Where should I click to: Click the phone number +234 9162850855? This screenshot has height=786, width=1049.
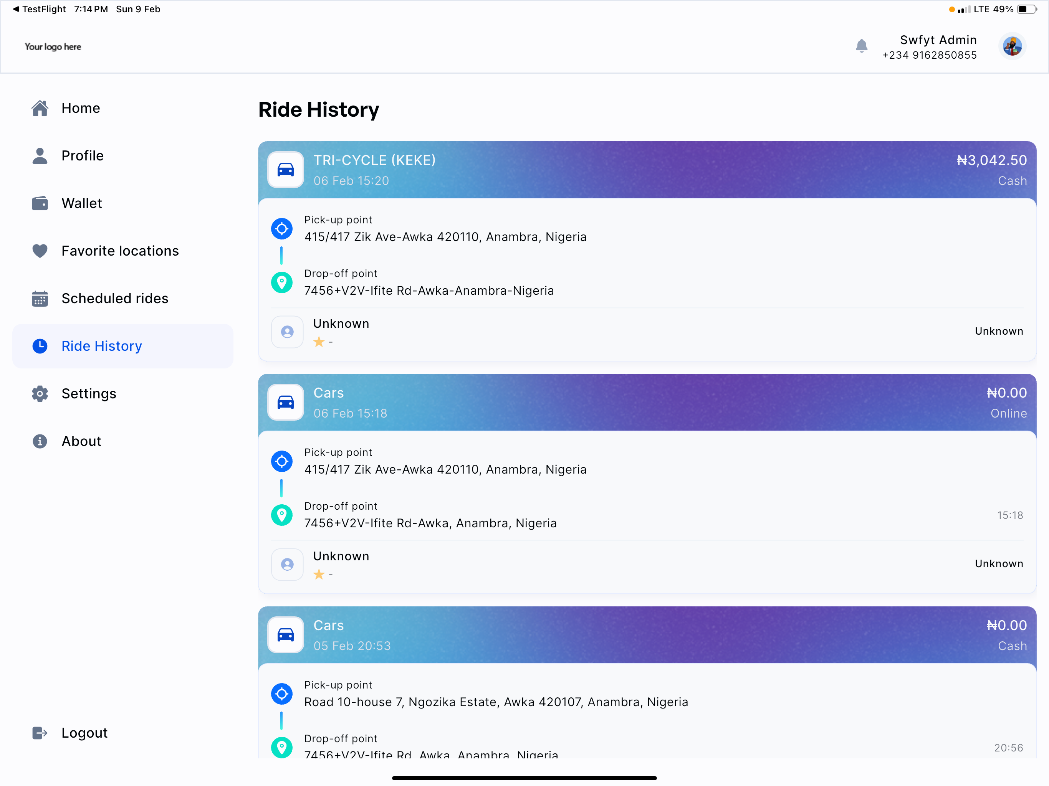coord(930,55)
